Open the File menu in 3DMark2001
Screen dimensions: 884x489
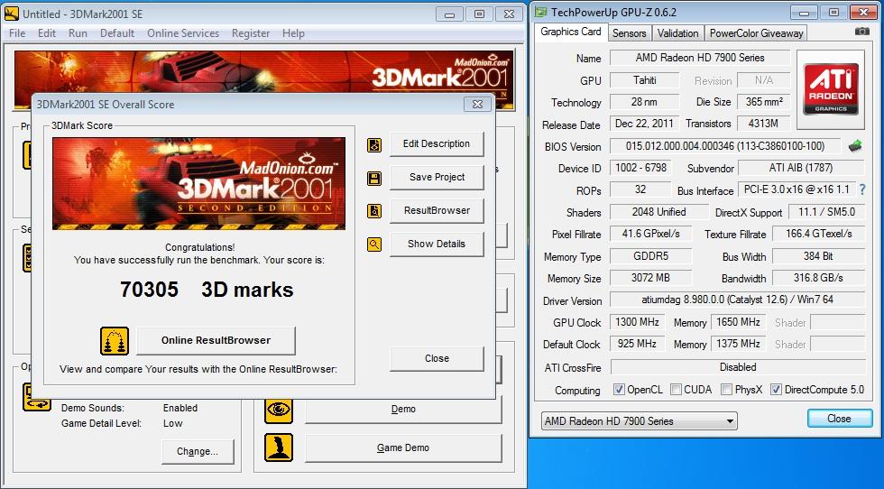(17, 33)
